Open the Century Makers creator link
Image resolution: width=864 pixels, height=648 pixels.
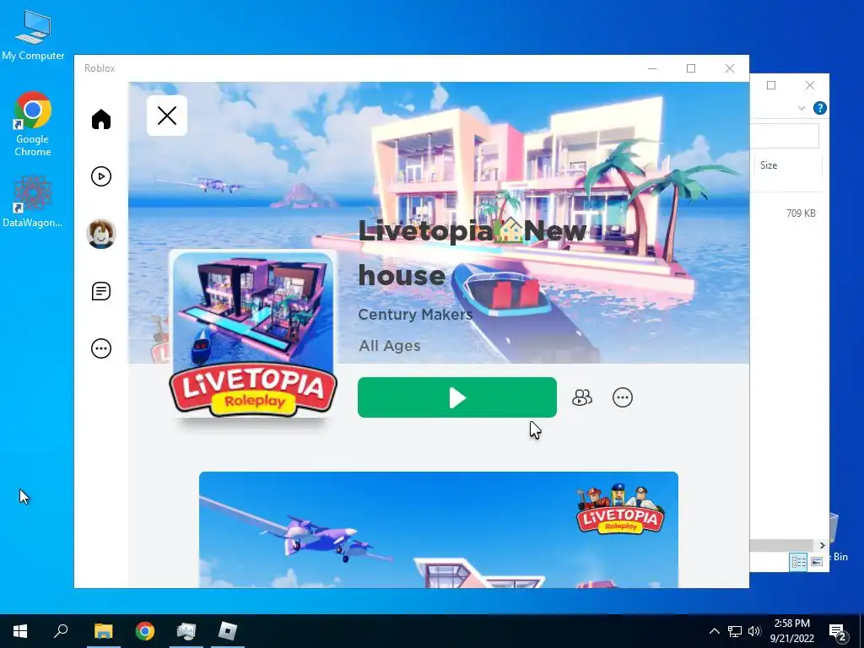(x=415, y=314)
